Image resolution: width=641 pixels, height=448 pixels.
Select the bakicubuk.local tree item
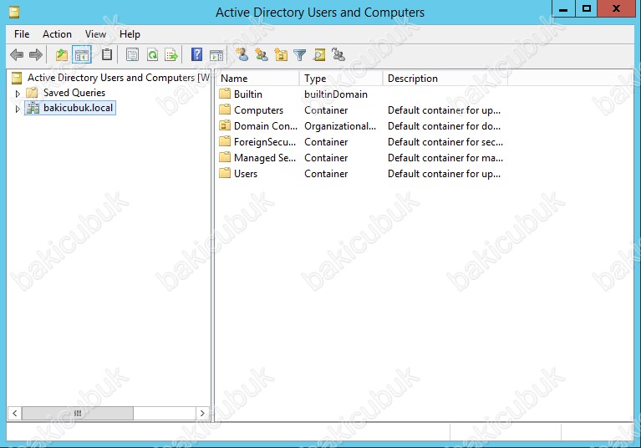tap(78, 108)
